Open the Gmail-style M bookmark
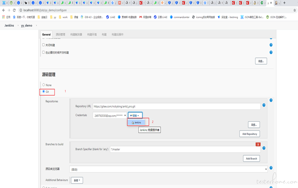This screenshot has width=298, height=188. (146, 17)
